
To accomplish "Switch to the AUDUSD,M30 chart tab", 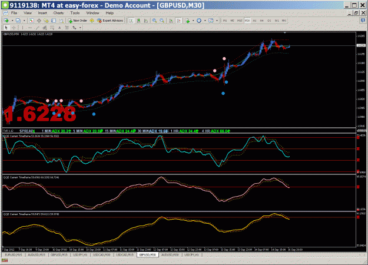I will tap(170, 254).
